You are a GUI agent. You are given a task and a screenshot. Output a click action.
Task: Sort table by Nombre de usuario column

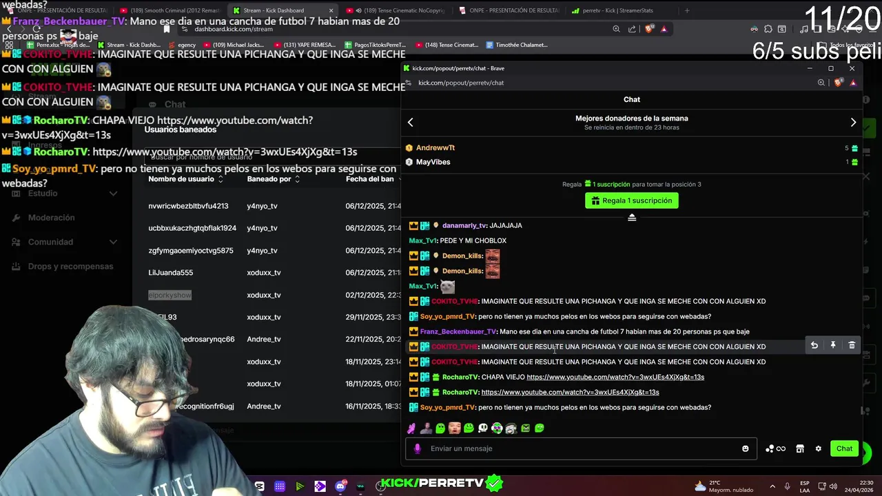pos(185,179)
